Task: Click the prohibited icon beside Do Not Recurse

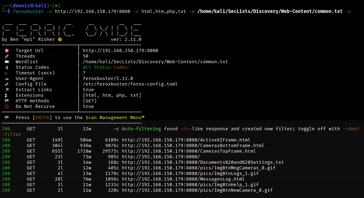Action: (x=7, y=107)
